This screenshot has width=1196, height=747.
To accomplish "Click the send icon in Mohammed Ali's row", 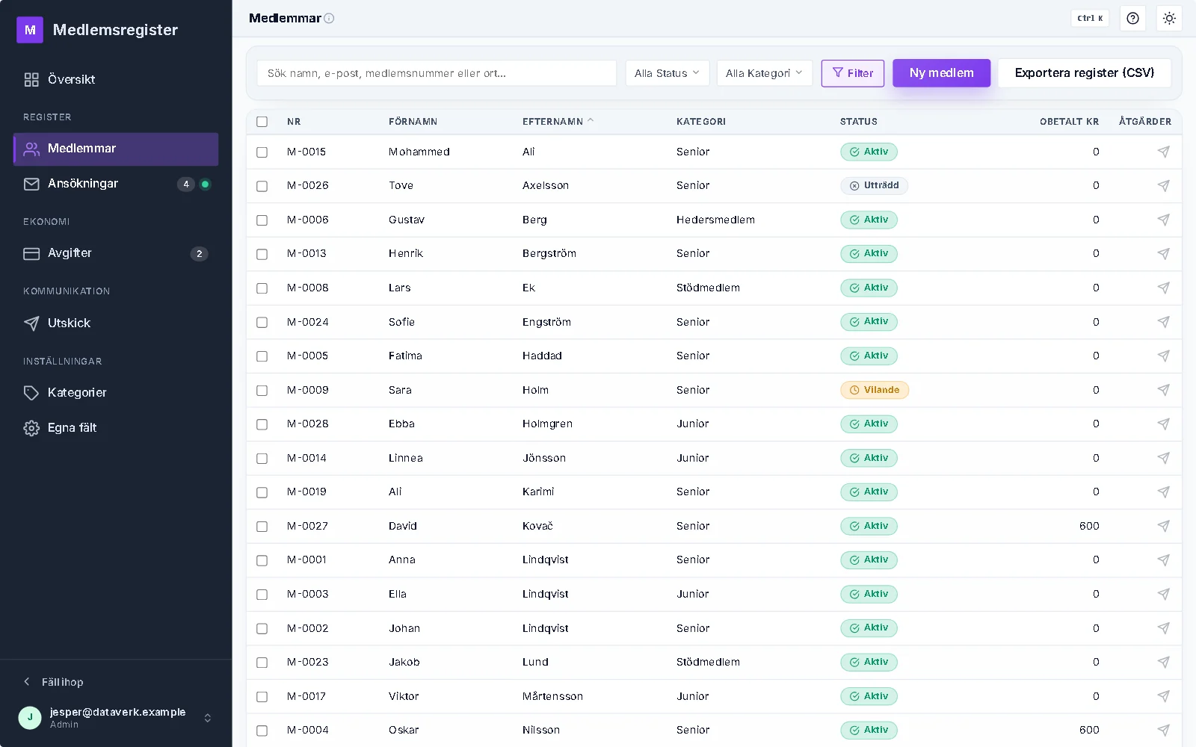I will [x=1163, y=152].
